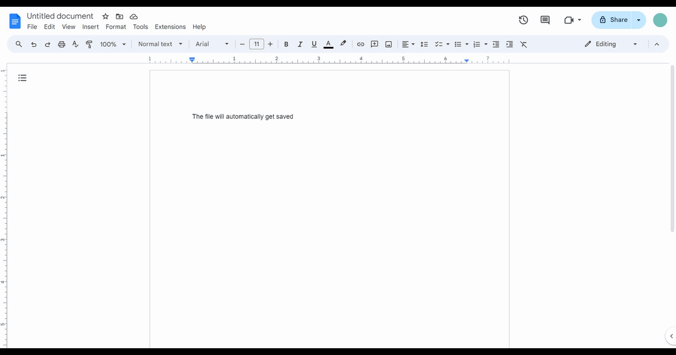Open the Help menu

click(x=199, y=26)
